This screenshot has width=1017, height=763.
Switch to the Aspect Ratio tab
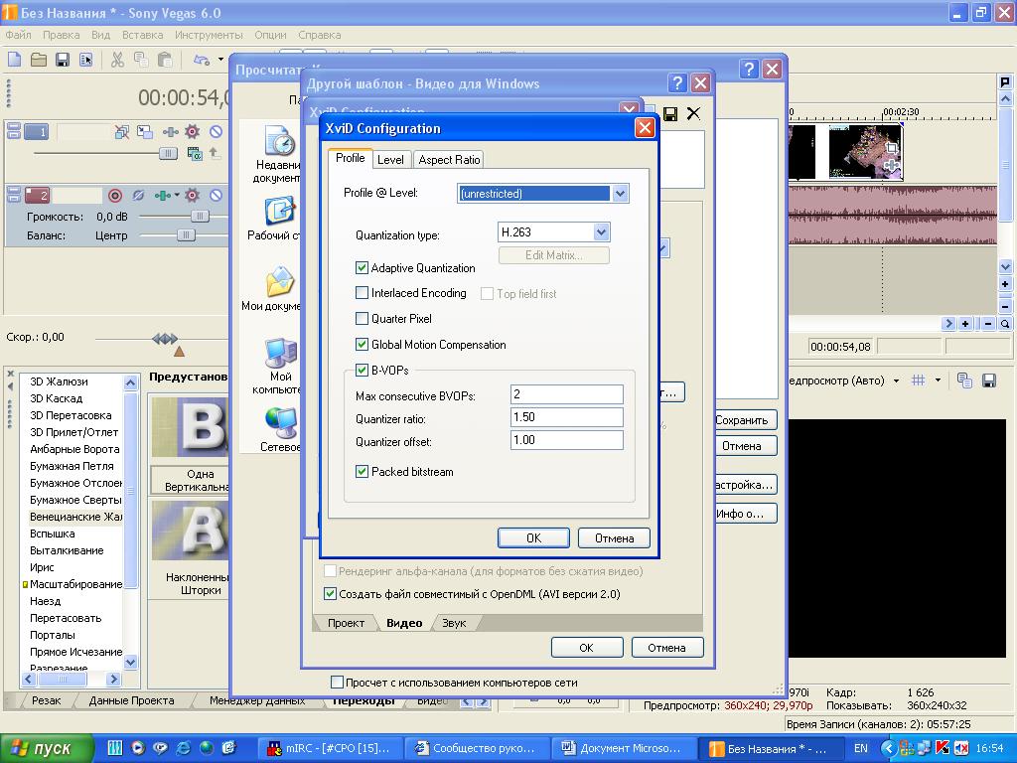click(x=449, y=160)
